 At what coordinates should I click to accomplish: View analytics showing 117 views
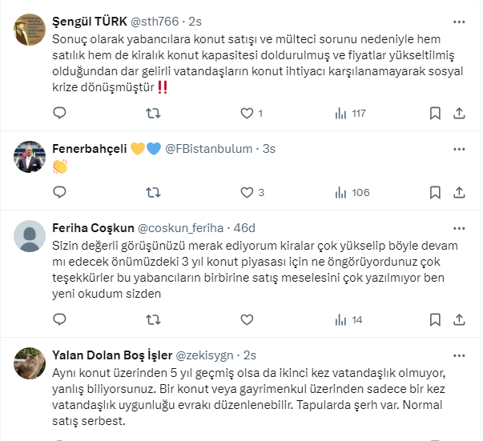tap(349, 114)
